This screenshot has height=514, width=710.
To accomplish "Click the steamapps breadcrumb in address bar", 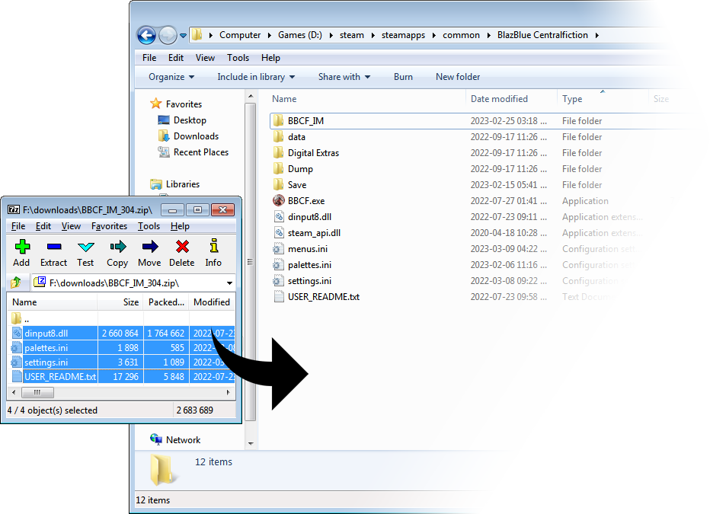I will (403, 35).
